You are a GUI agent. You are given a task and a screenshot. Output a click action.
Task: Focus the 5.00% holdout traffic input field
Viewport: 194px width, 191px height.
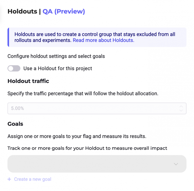click(91, 108)
